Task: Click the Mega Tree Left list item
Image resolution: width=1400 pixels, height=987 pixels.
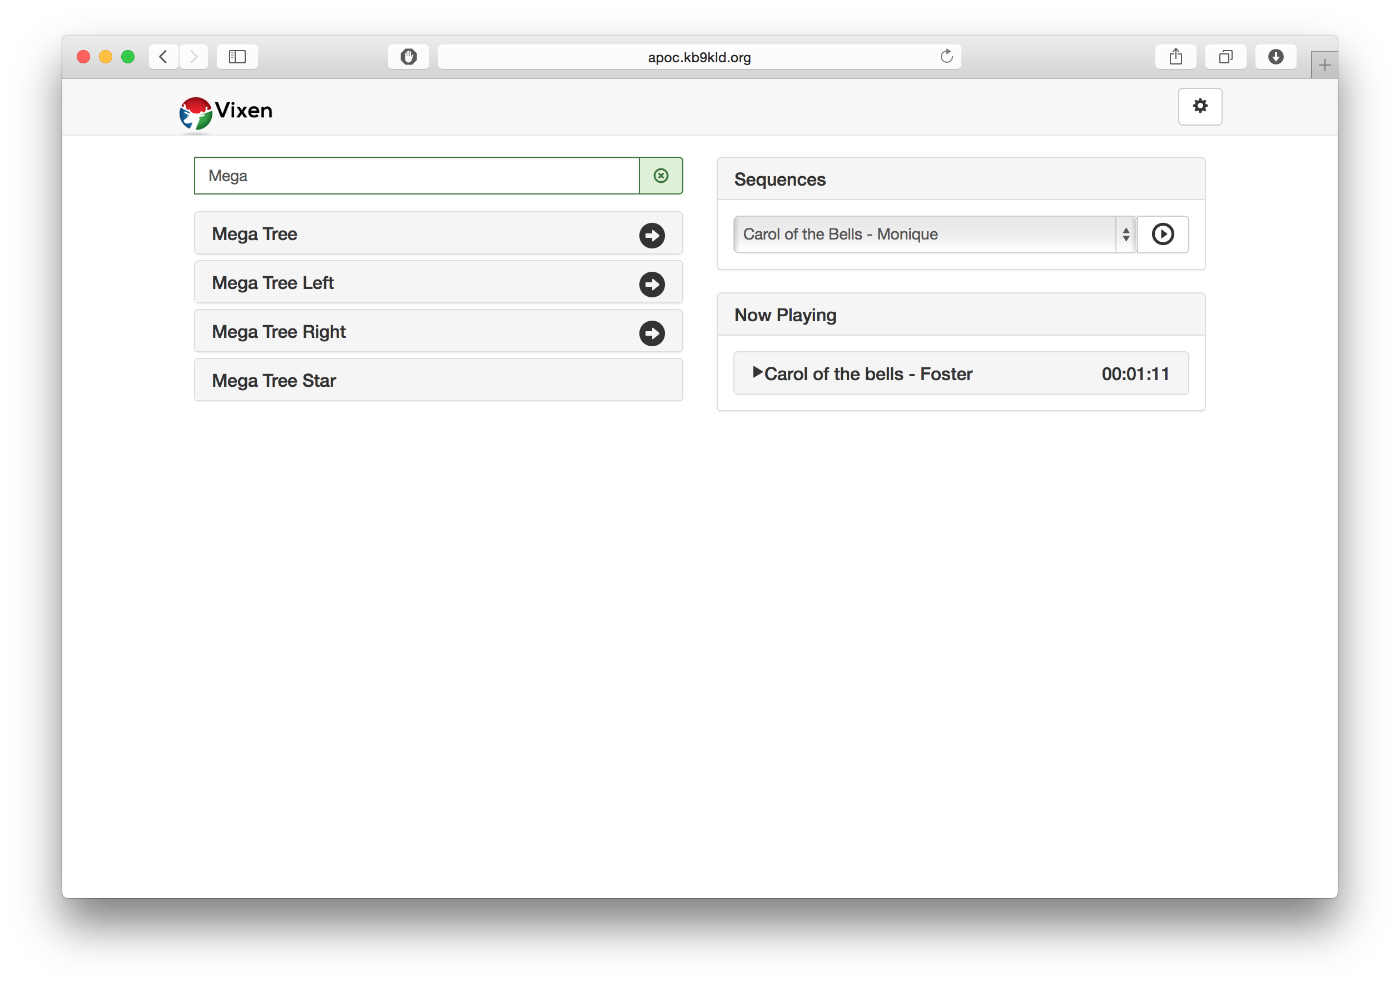Action: (x=437, y=283)
